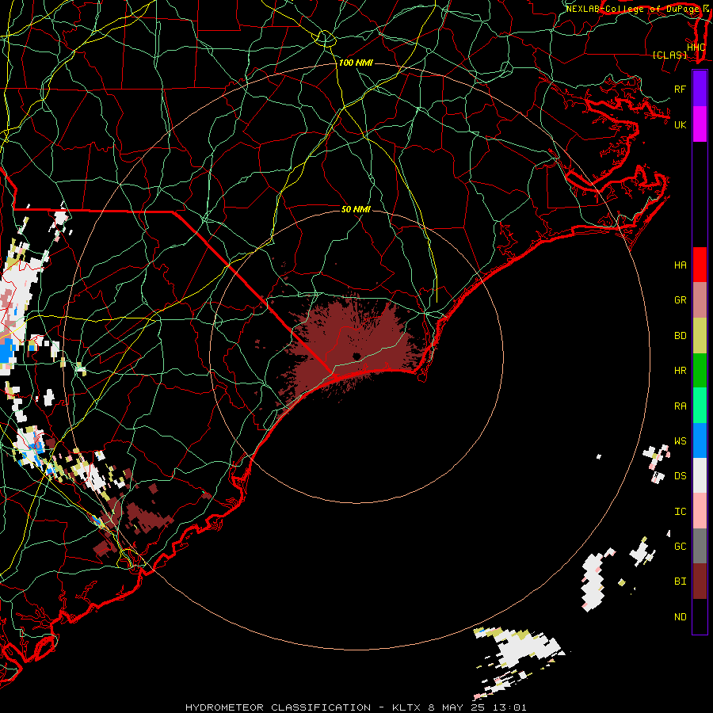Viewport: 713px width, 713px height.
Task: Click the KLTX station identifier
Action: pyautogui.click(x=406, y=707)
